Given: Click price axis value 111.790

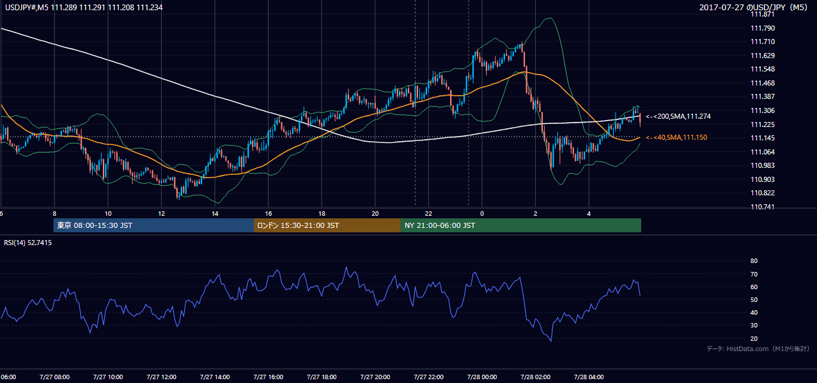Looking at the screenshot, I should pos(763,28).
